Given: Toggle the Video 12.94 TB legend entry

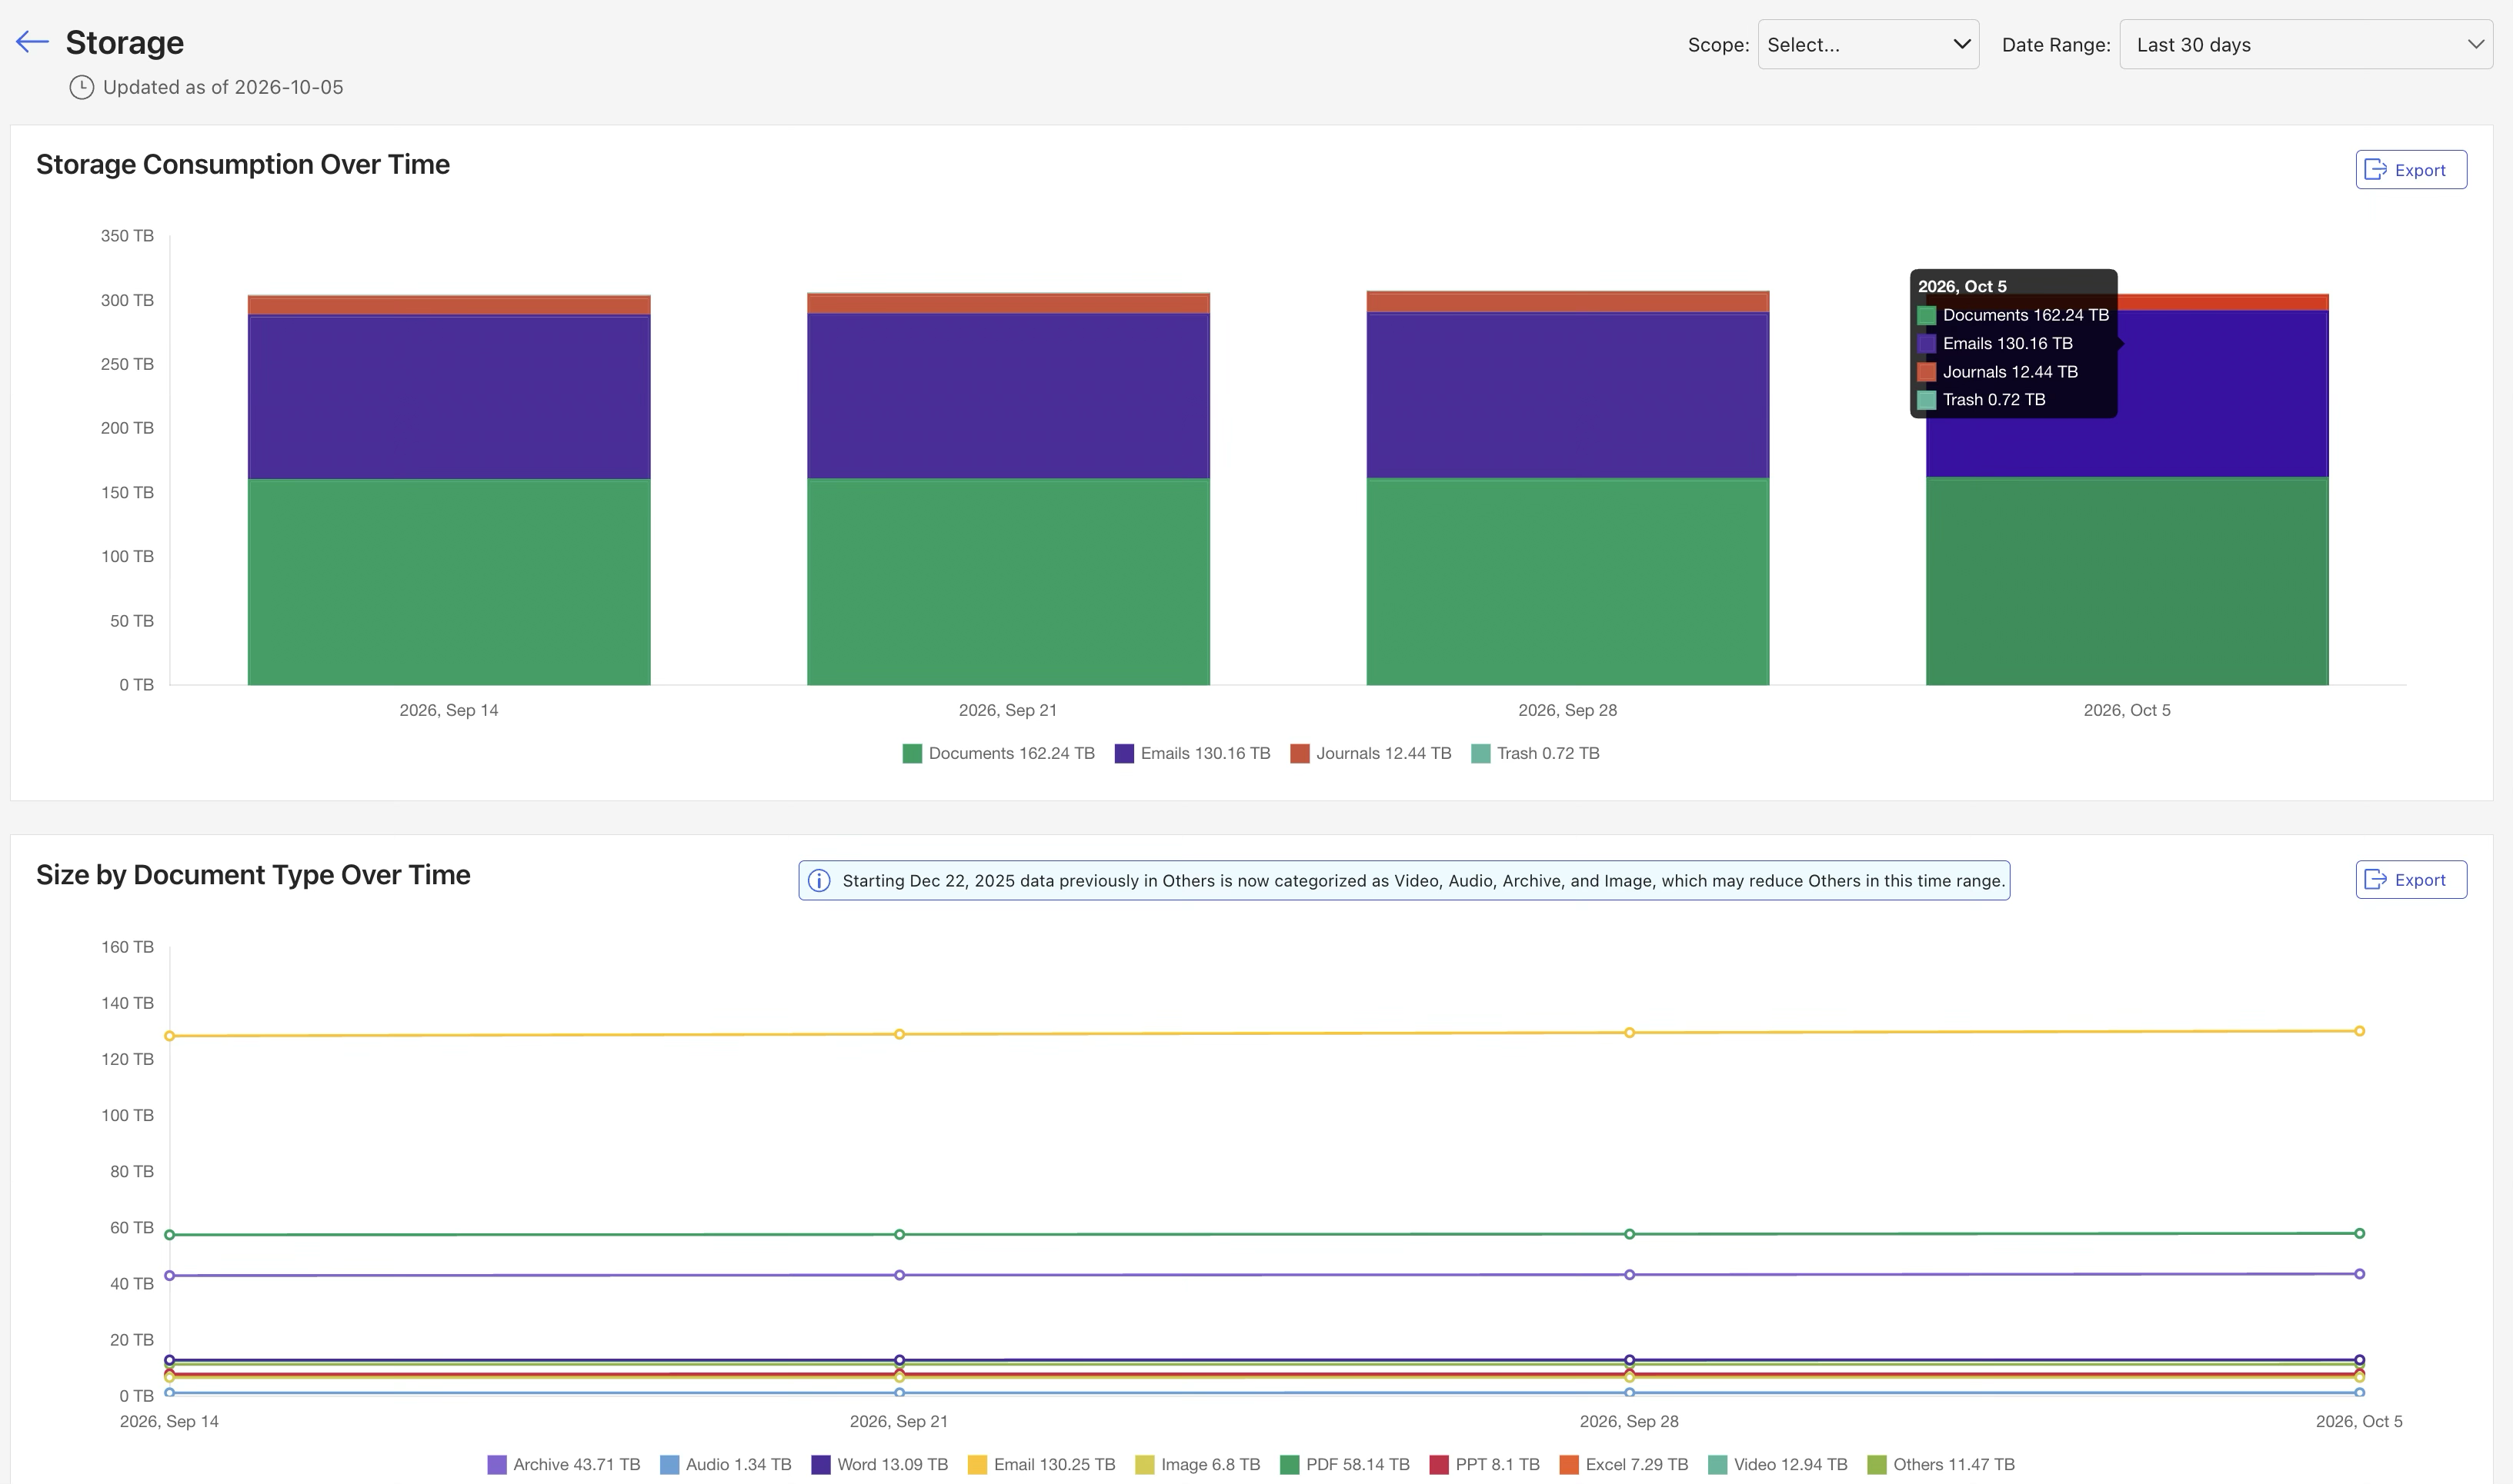Looking at the screenshot, I should point(1777,1465).
